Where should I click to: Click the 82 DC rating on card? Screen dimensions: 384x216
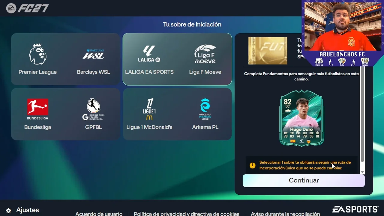click(287, 104)
